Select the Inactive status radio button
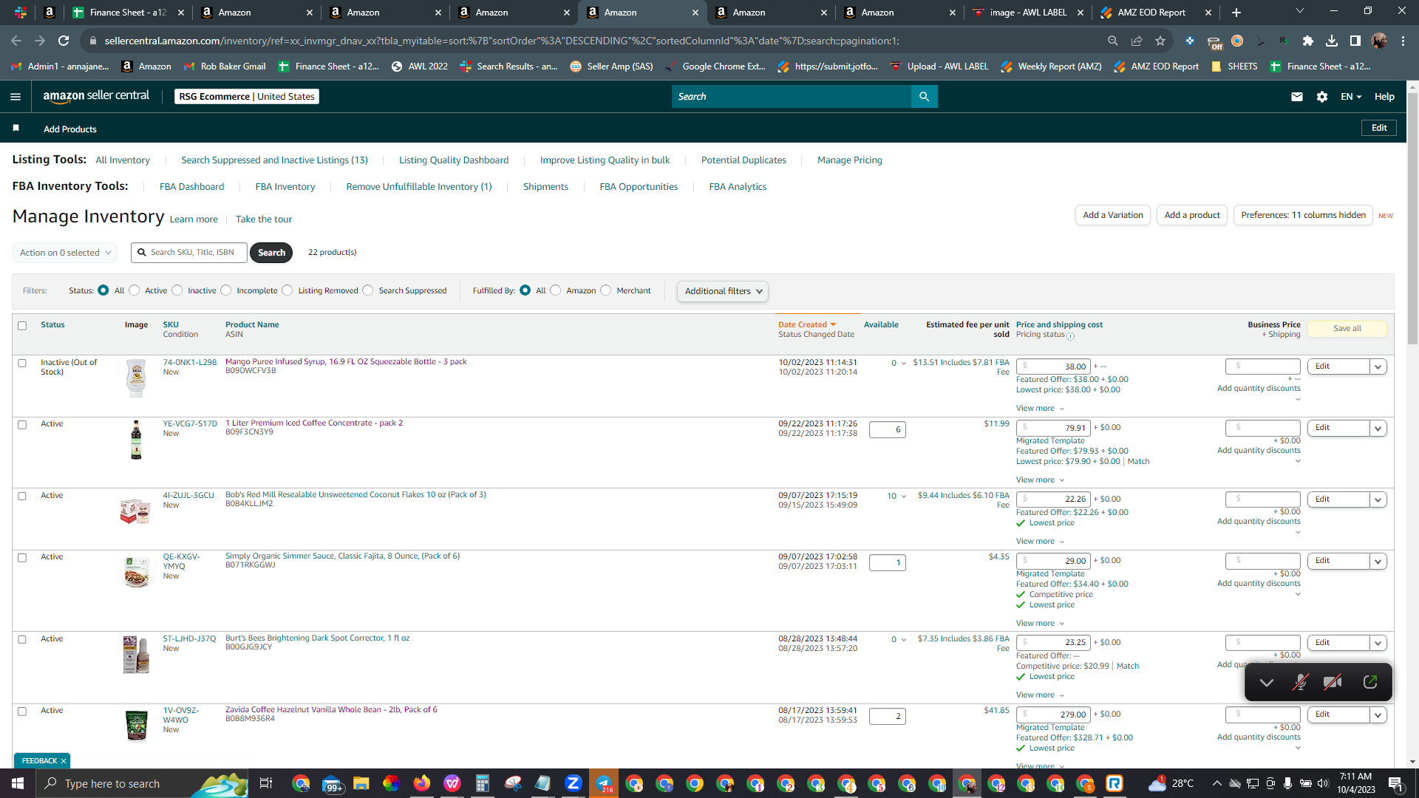The image size is (1419, 798). (x=177, y=290)
